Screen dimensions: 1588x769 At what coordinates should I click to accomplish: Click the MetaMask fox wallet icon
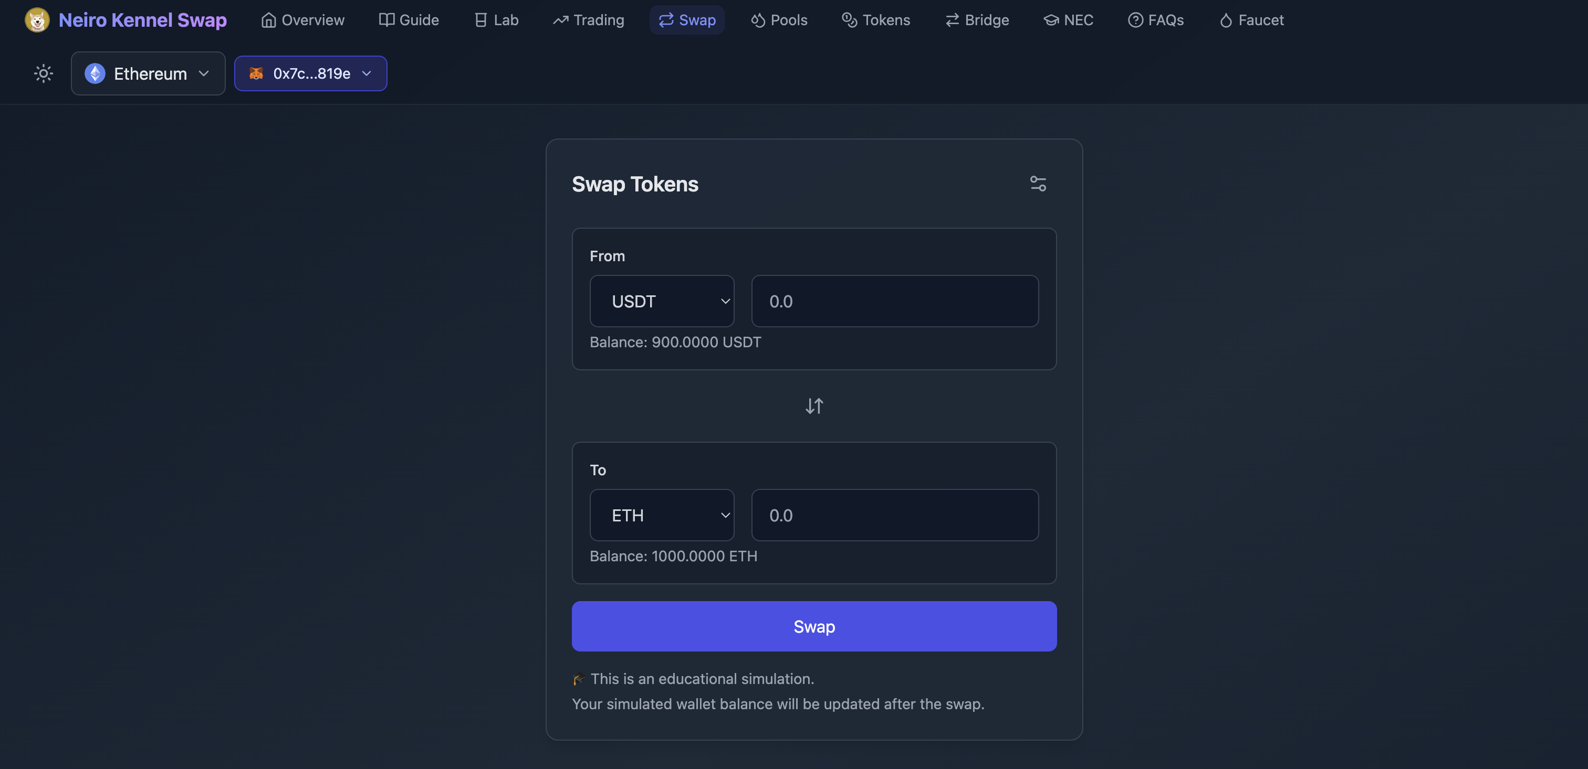[256, 74]
